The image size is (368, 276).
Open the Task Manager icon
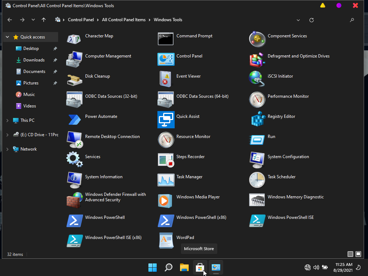pos(166,180)
